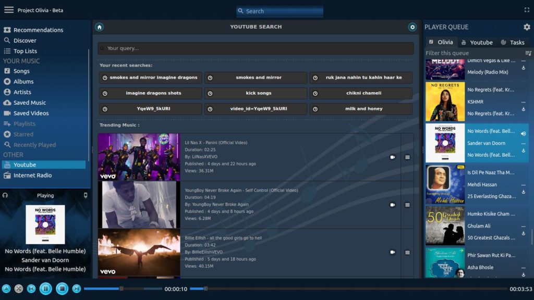Download the KSHMR No Regrets track
The height and width of the screenshot is (300, 534).
(x=523, y=109)
